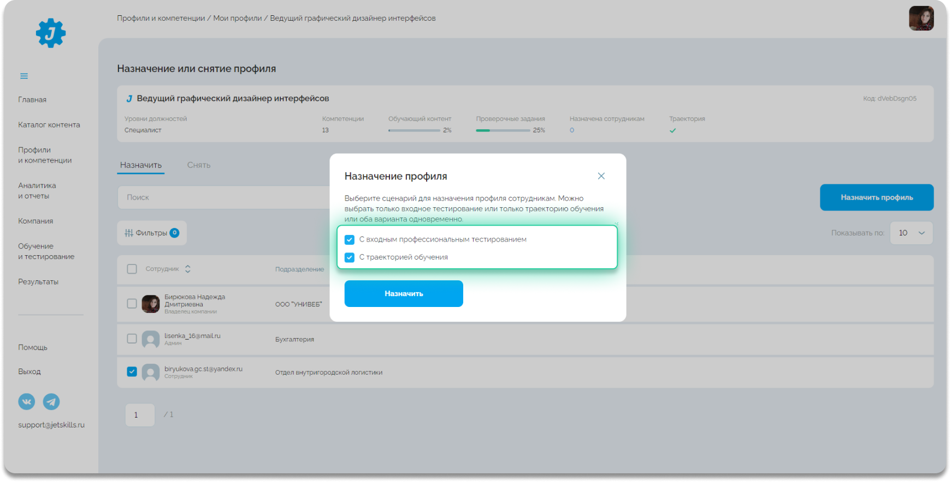Click the lisenka_16@mail.ru user avatar icon
Screen dimensions: 951x482
151,339
